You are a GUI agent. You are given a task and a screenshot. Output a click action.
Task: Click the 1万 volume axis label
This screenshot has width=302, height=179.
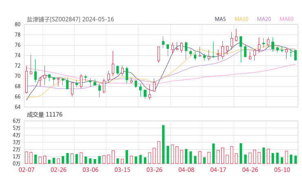point(17,157)
